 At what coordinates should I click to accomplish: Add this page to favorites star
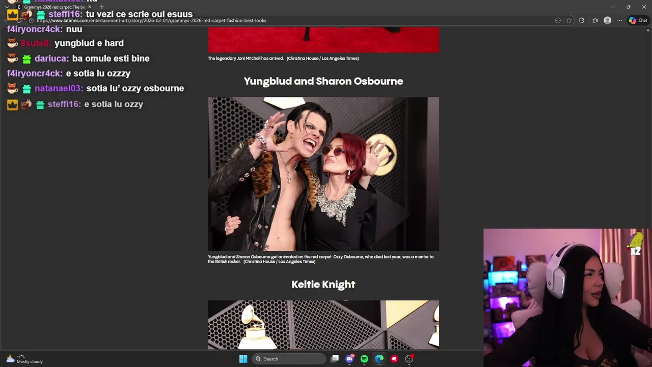click(569, 20)
